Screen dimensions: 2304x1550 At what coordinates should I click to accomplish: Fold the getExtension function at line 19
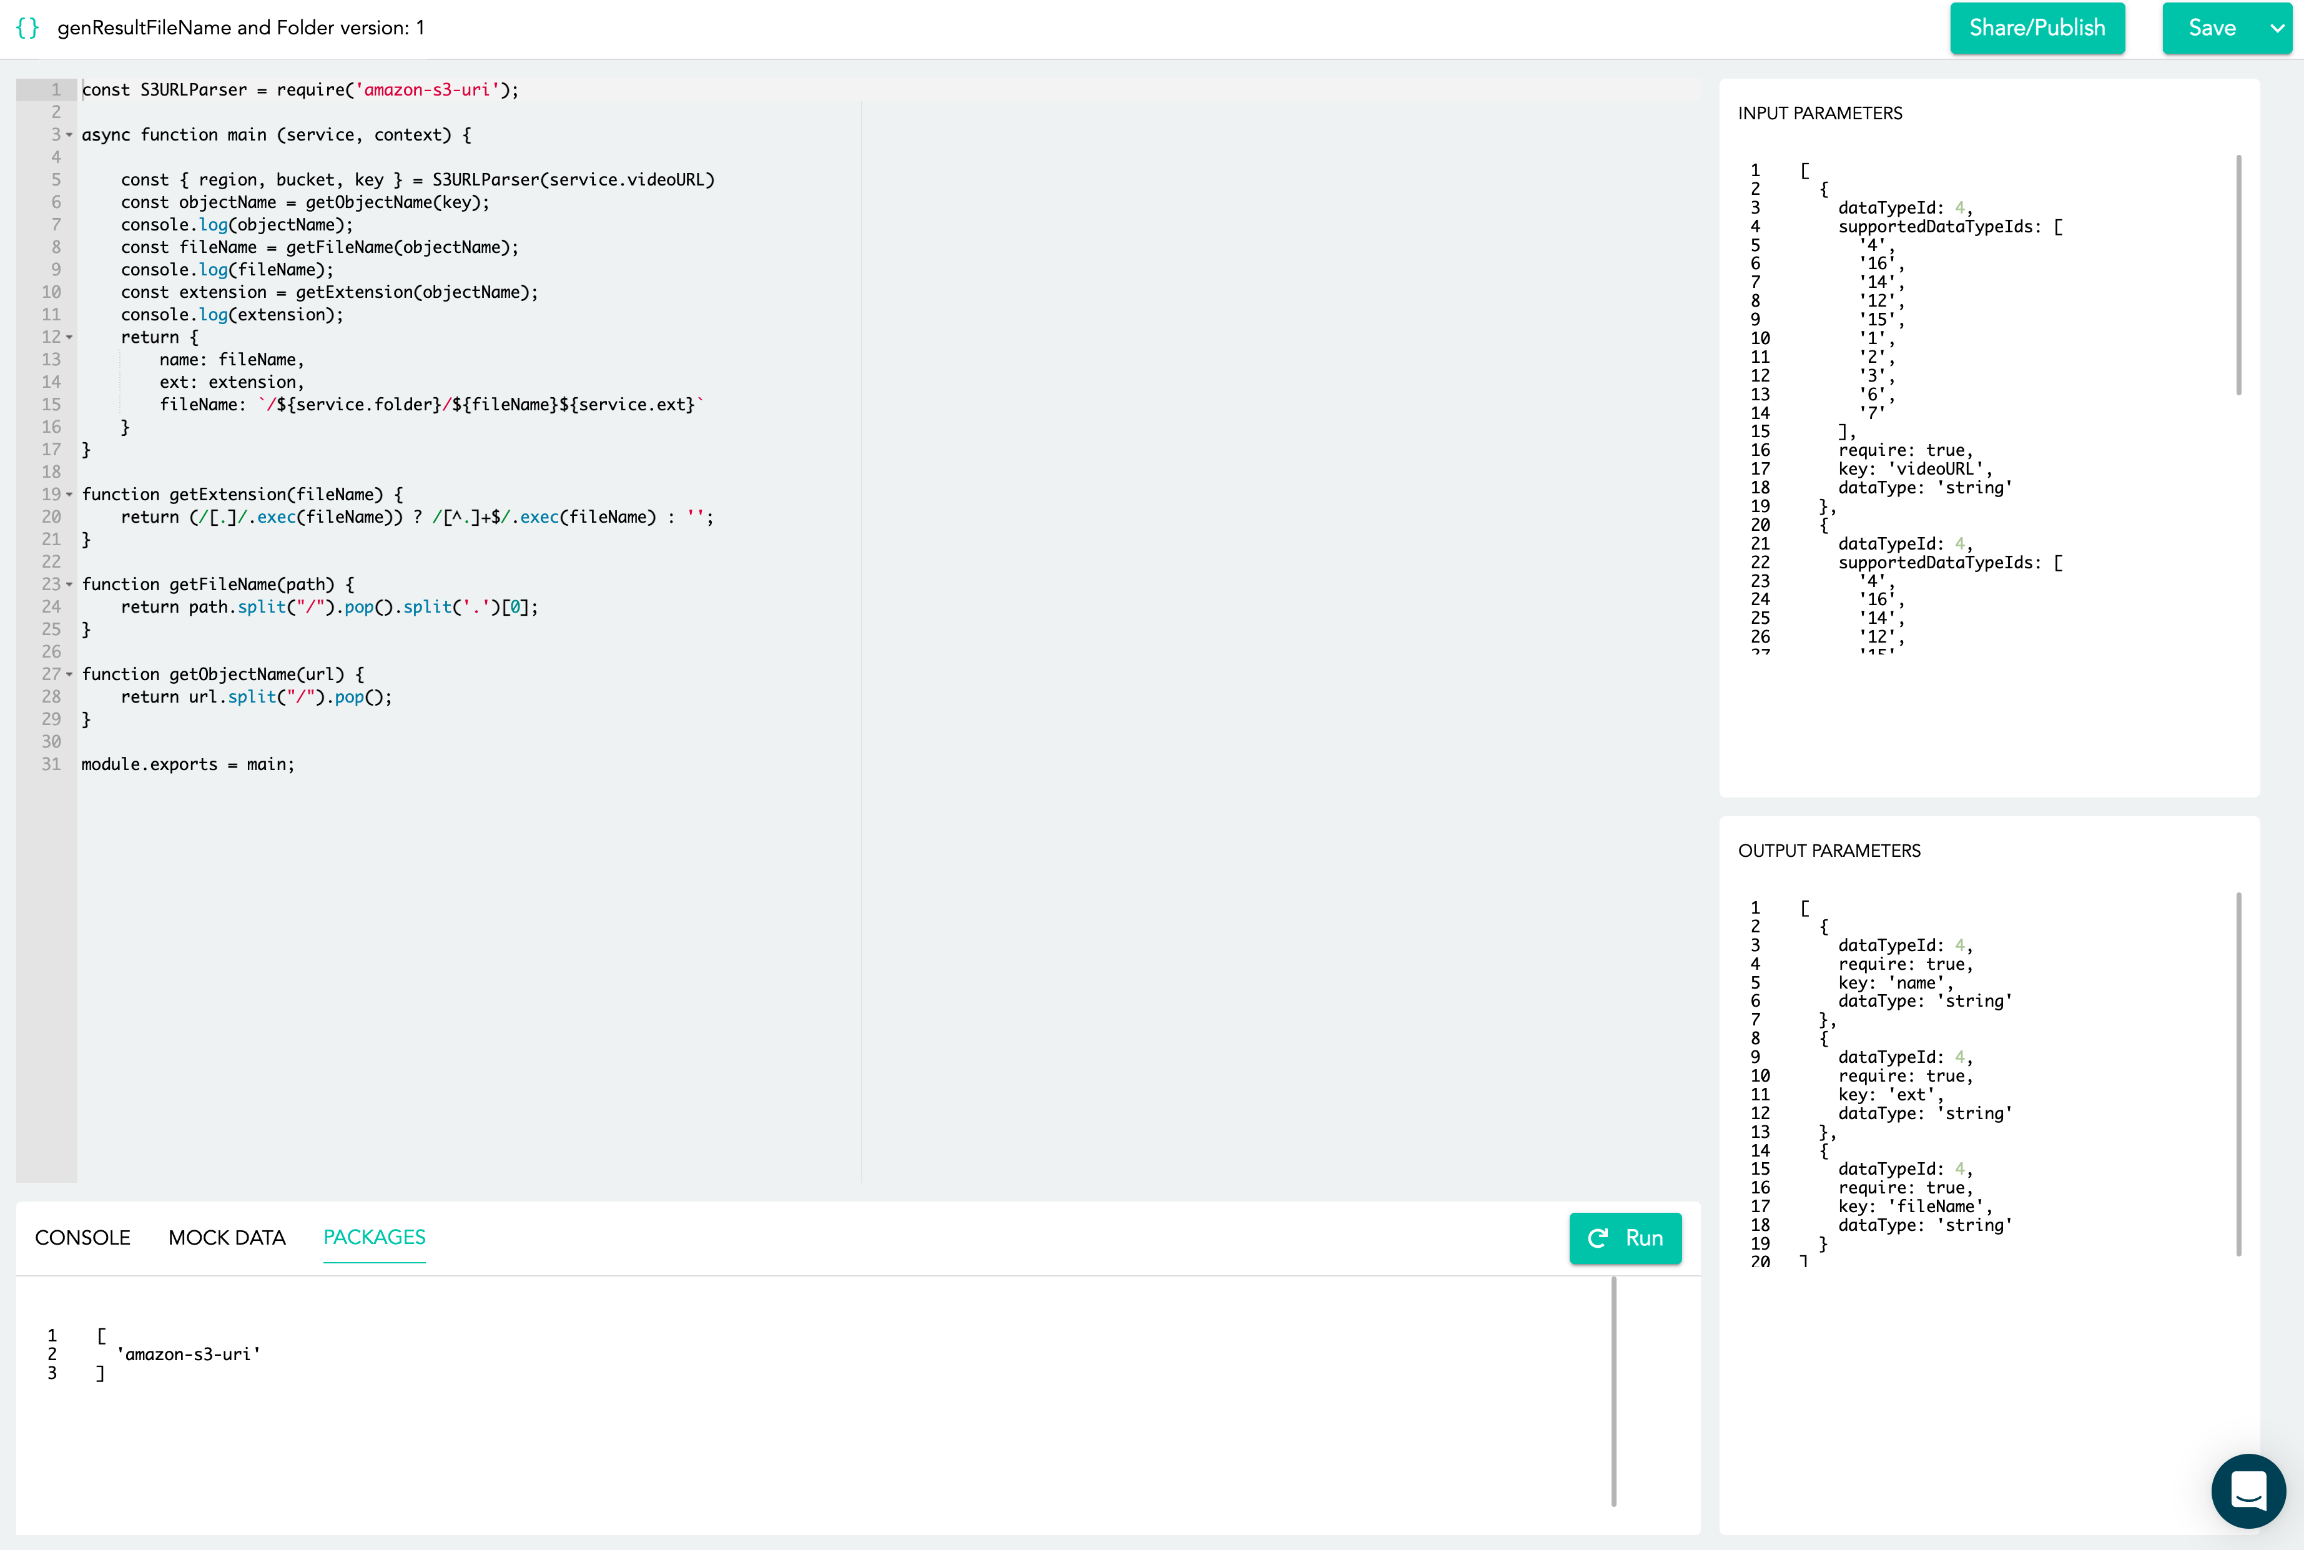coord(69,494)
